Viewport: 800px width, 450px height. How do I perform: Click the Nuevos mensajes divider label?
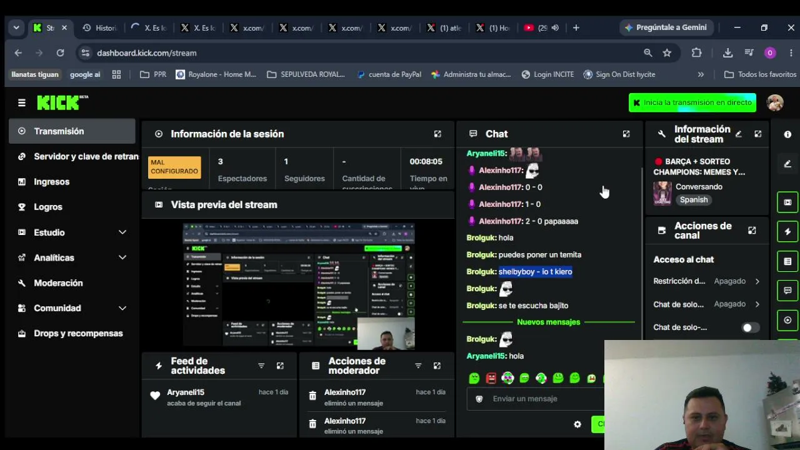[549, 322]
